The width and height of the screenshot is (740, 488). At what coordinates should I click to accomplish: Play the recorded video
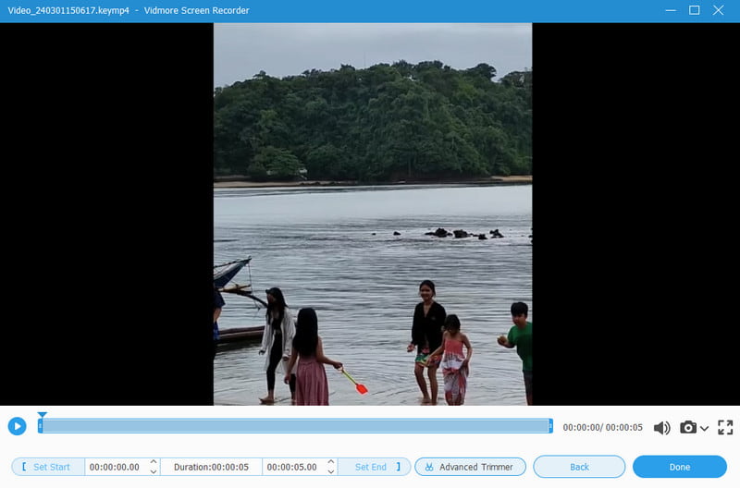click(x=17, y=426)
